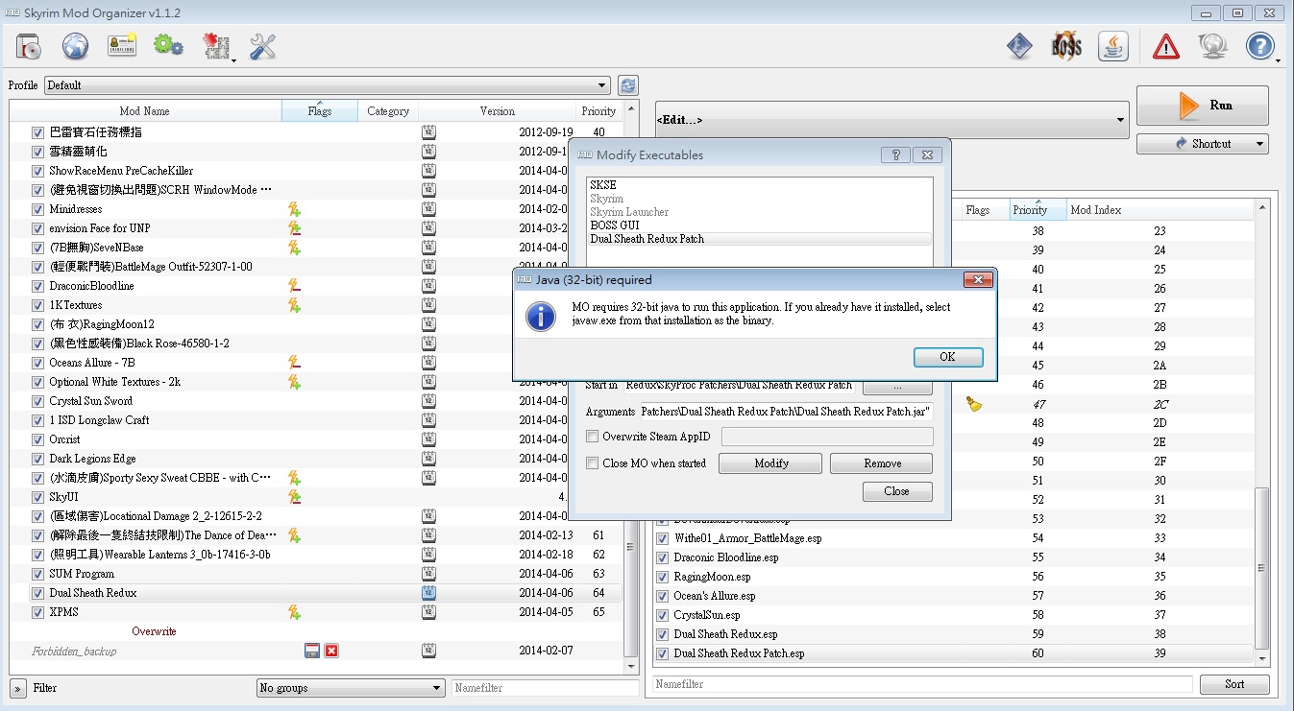Open the executables gears toolbar icon
The image size is (1294, 711).
pos(168,45)
